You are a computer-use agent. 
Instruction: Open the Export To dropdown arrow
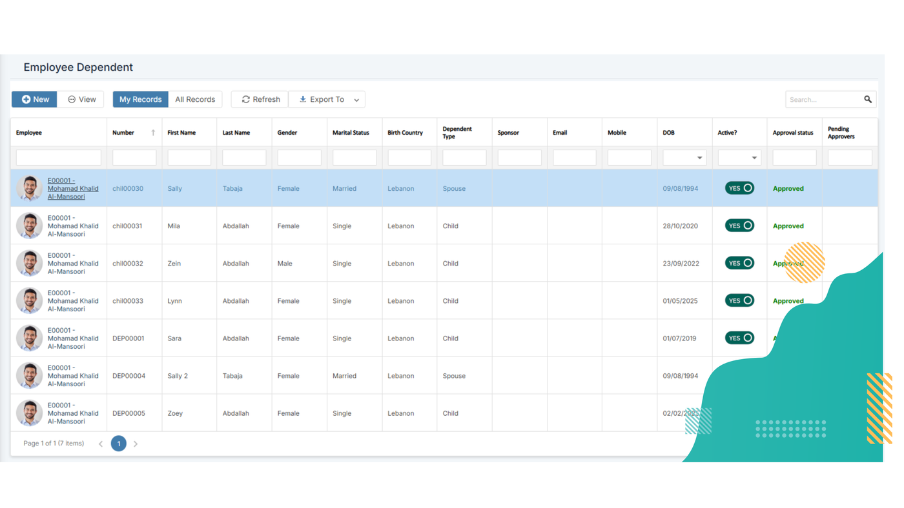(356, 100)
